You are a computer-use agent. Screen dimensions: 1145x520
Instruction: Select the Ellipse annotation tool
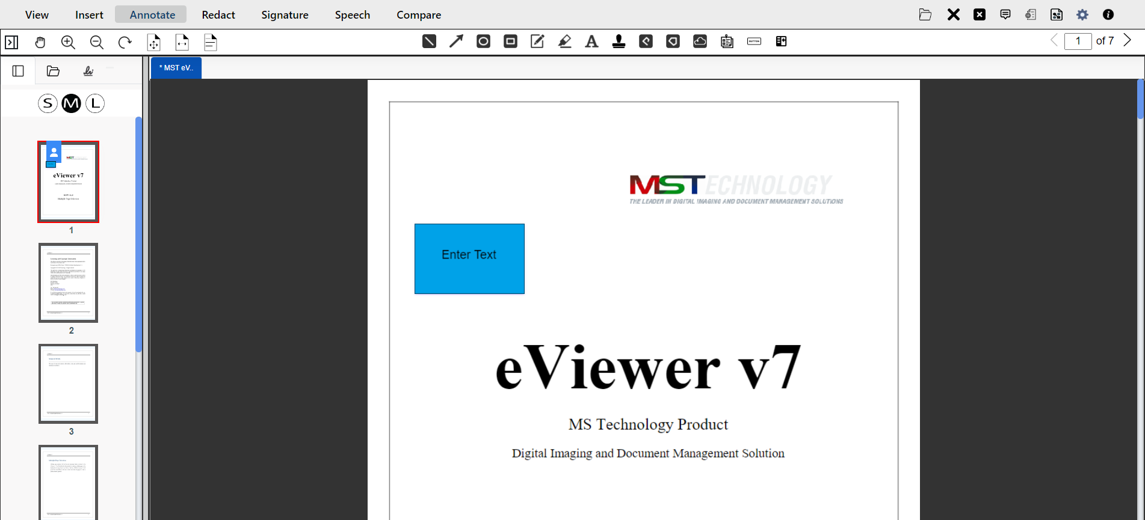pyautogui.click(x=483, y=41)
